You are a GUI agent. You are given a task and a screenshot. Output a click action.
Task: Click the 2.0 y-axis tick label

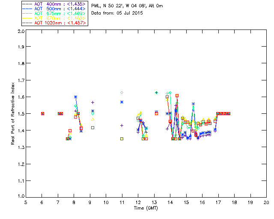tap(21, 32)
